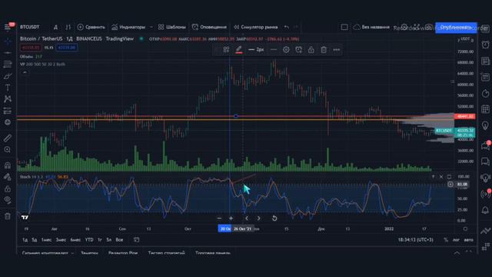Open the hamburger main menu
This screenshot has height=277, width=492.
click(x=8, y=27)
